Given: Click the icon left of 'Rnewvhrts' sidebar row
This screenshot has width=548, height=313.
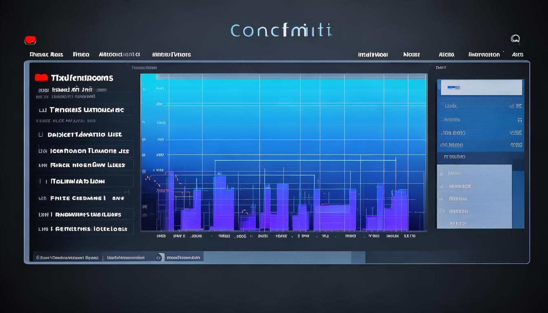Looking at the screenshot, I should pos(42,214).
